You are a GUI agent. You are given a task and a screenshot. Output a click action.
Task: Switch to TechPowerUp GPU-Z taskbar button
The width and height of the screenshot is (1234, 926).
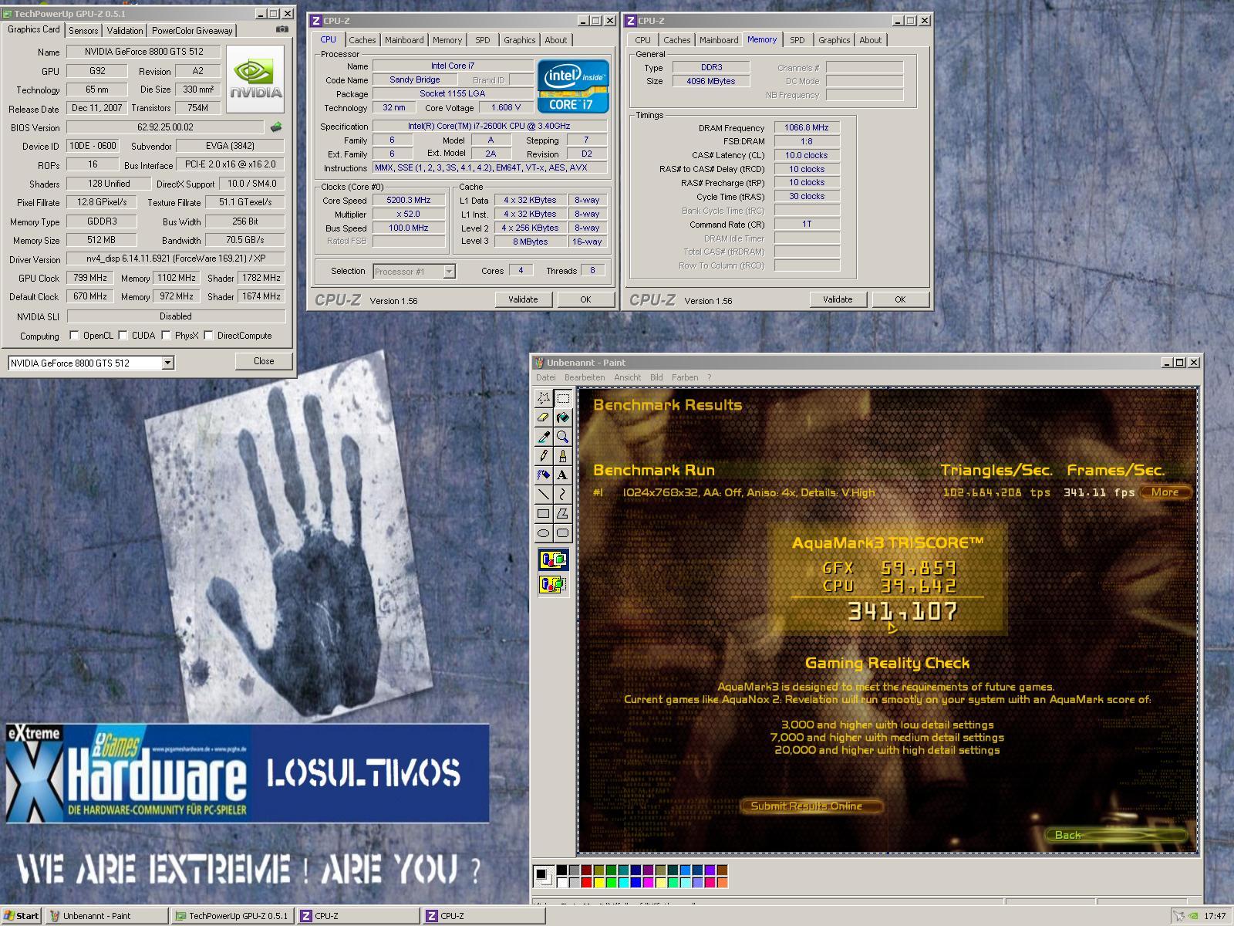tap(232, 916)
